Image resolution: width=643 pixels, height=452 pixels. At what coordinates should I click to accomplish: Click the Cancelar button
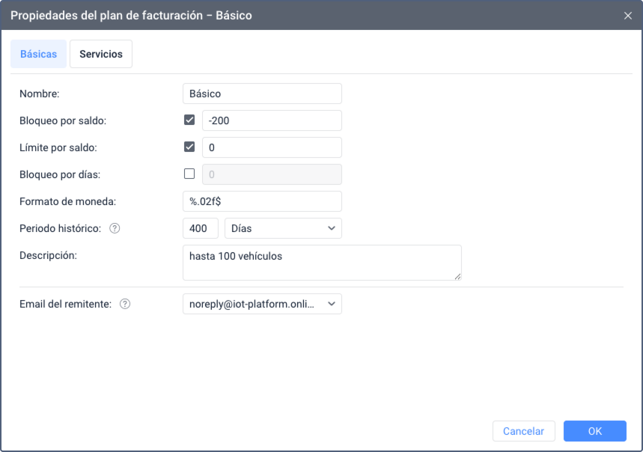click(x=523, y=431)
